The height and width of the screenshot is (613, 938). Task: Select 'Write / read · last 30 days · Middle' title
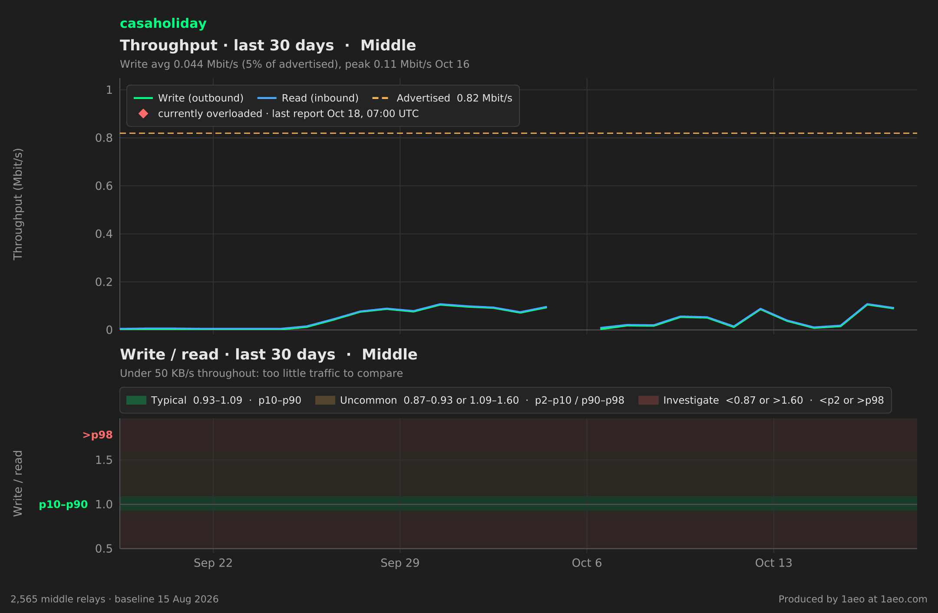[268, 355]
